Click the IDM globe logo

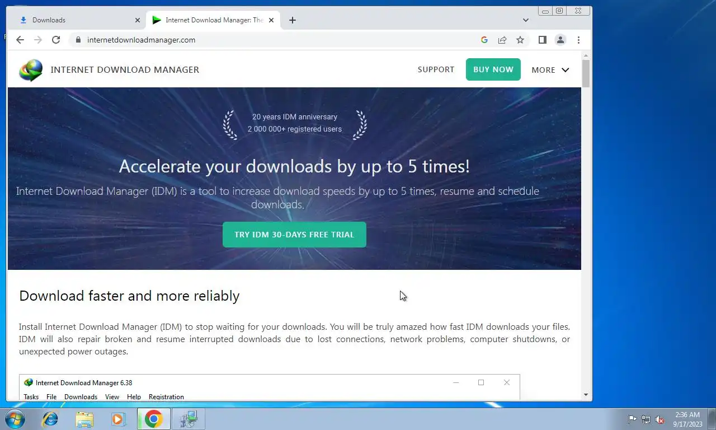(31, 70)
